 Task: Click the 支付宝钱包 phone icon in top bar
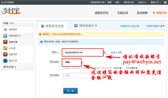(x=2, y=2)
